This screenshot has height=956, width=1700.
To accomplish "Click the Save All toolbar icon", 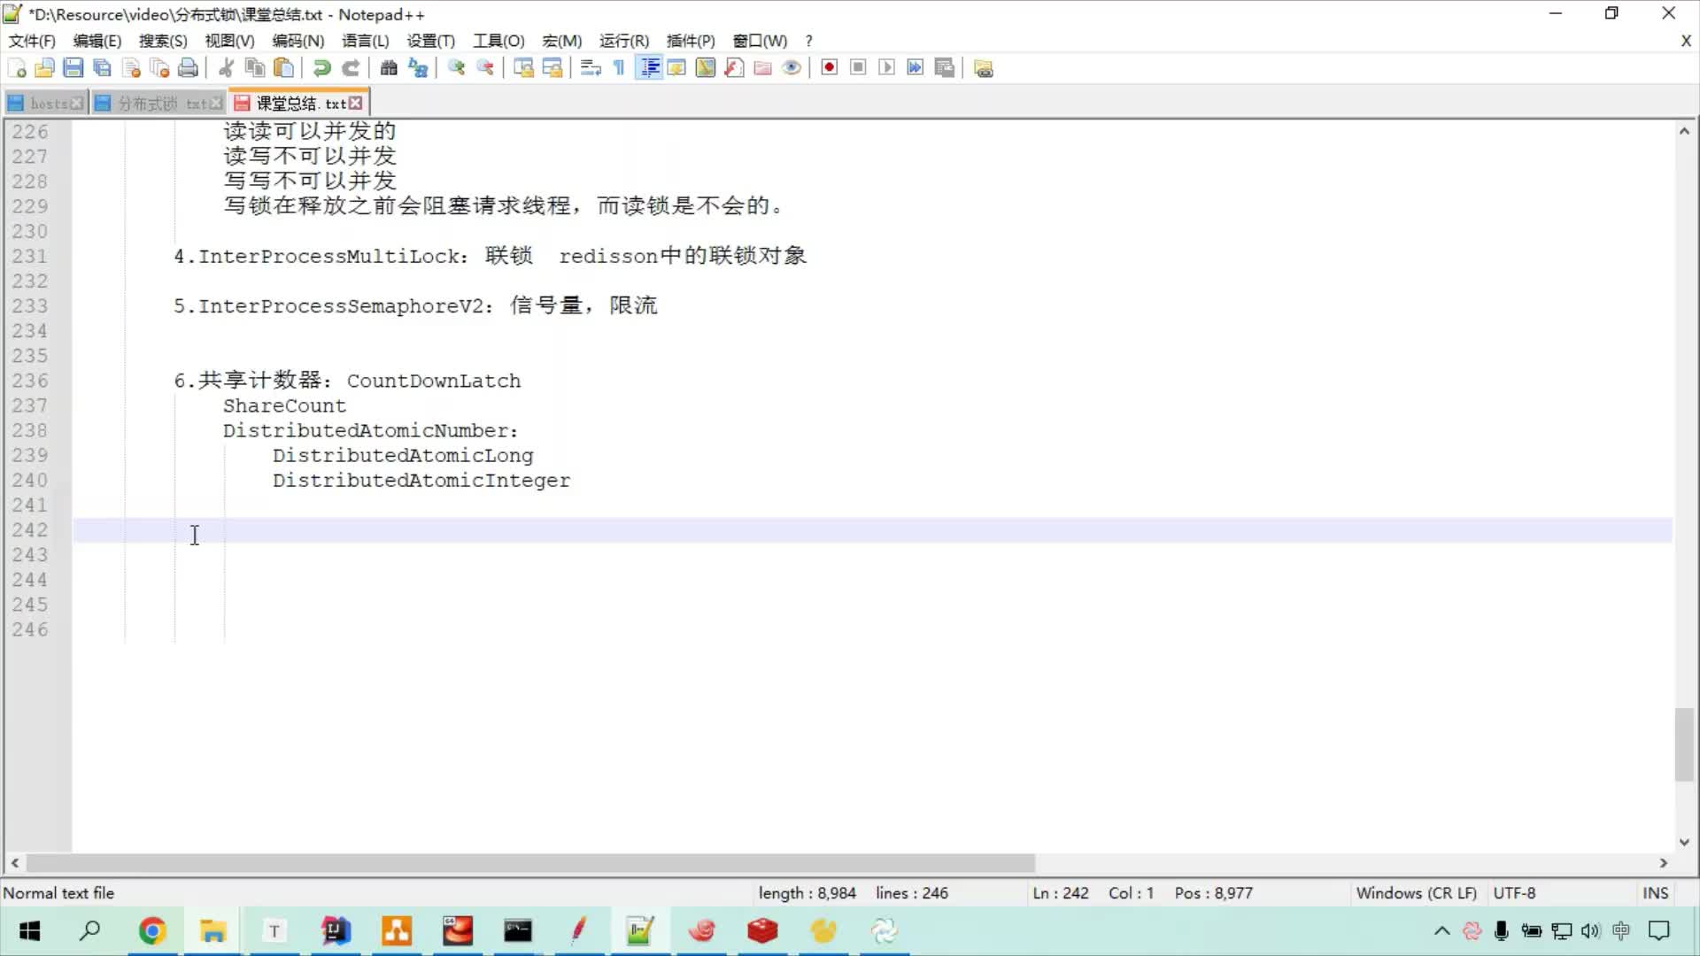I will coord(102,68).
